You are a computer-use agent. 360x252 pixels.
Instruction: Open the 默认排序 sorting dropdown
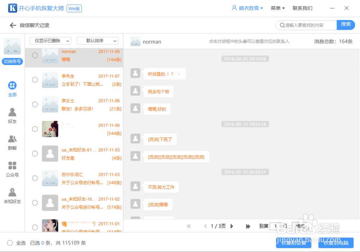pos(97,41)
